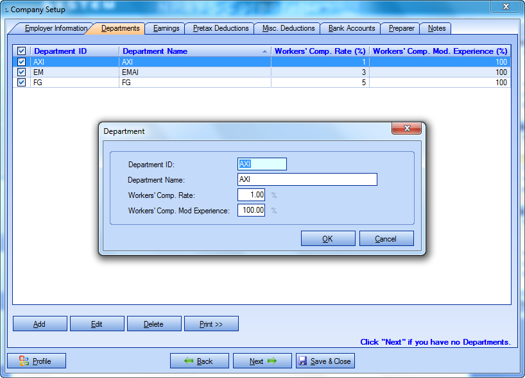Click the Workers' Comp. Mod Experience field
Image resolution: width=525 pixels, height=378 pixels.
251,210
